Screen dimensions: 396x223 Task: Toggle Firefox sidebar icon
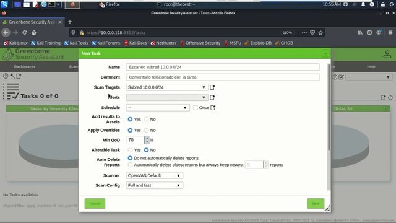(369, 33)
